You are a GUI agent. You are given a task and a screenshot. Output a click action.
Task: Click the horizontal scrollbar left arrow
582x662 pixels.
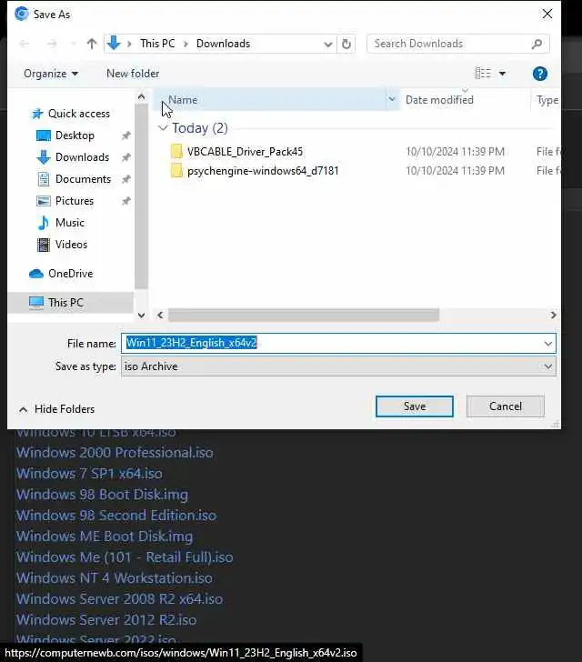[160, 315]
